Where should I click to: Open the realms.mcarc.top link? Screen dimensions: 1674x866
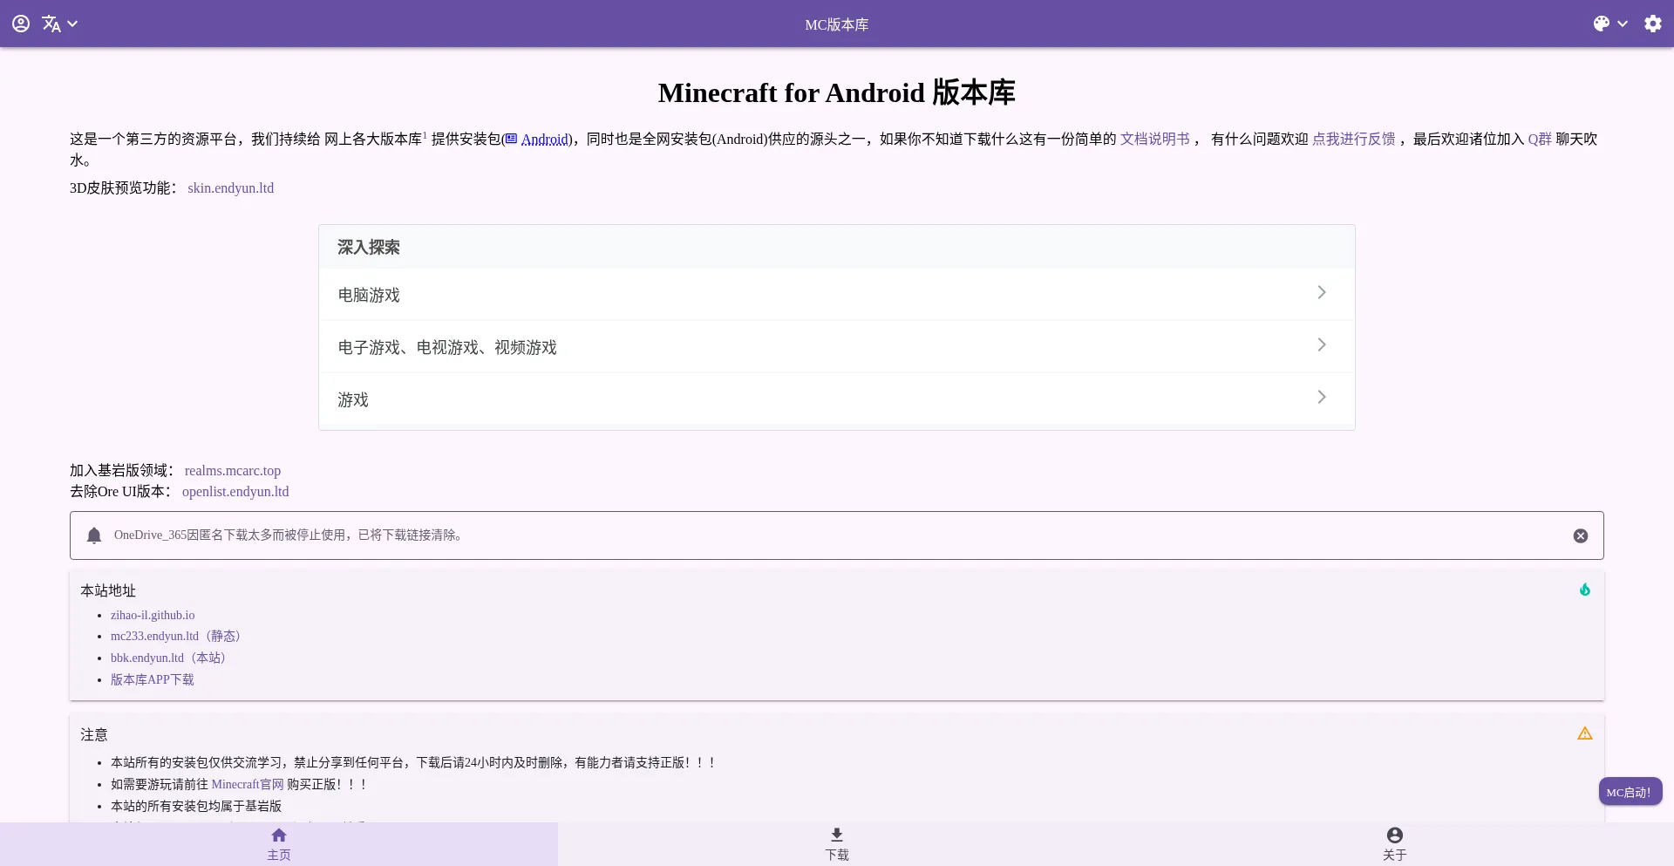point(233,470)
